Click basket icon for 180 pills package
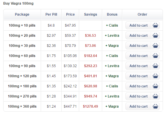The height and width of the screenshot is (114, 165). click(x=155, y=86)
